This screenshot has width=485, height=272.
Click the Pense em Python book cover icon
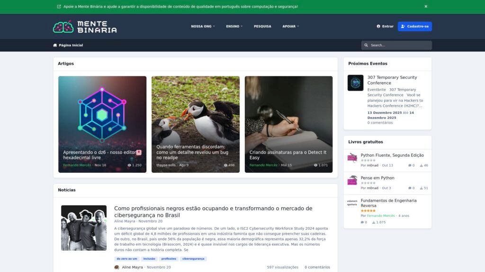coord(352,180)
